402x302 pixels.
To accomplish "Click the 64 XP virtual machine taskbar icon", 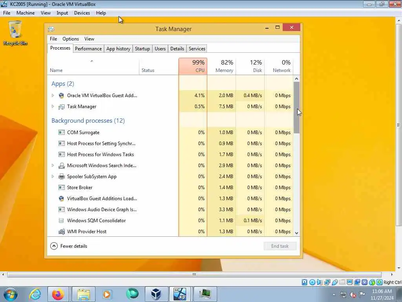I will pos(180,294).
